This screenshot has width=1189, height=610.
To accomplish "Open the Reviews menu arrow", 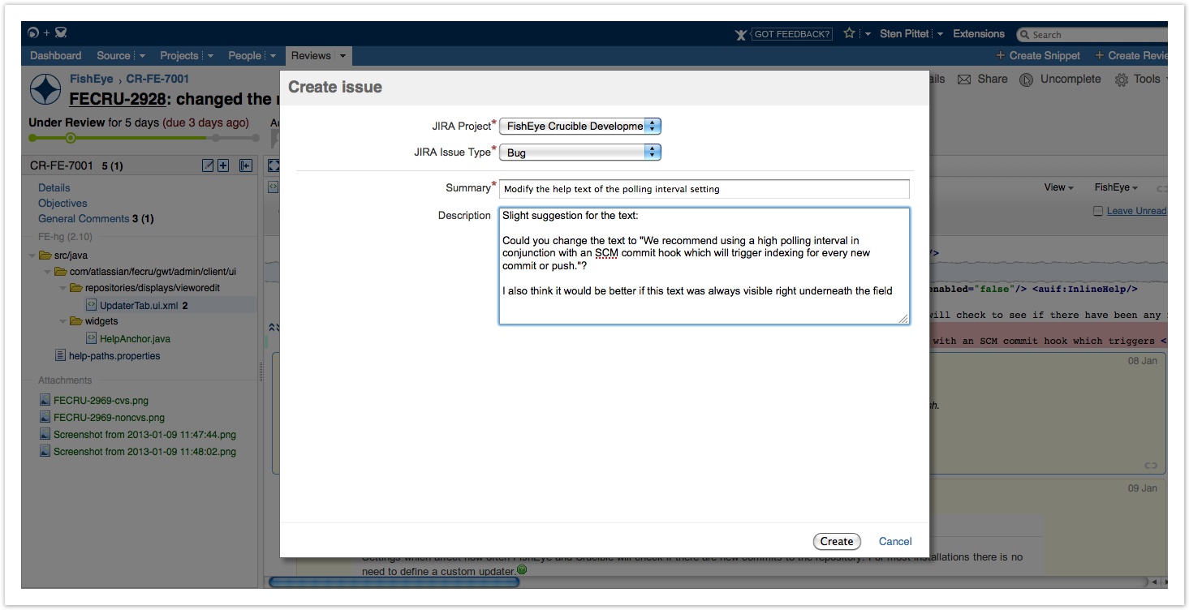I will (x=342, y=56).
